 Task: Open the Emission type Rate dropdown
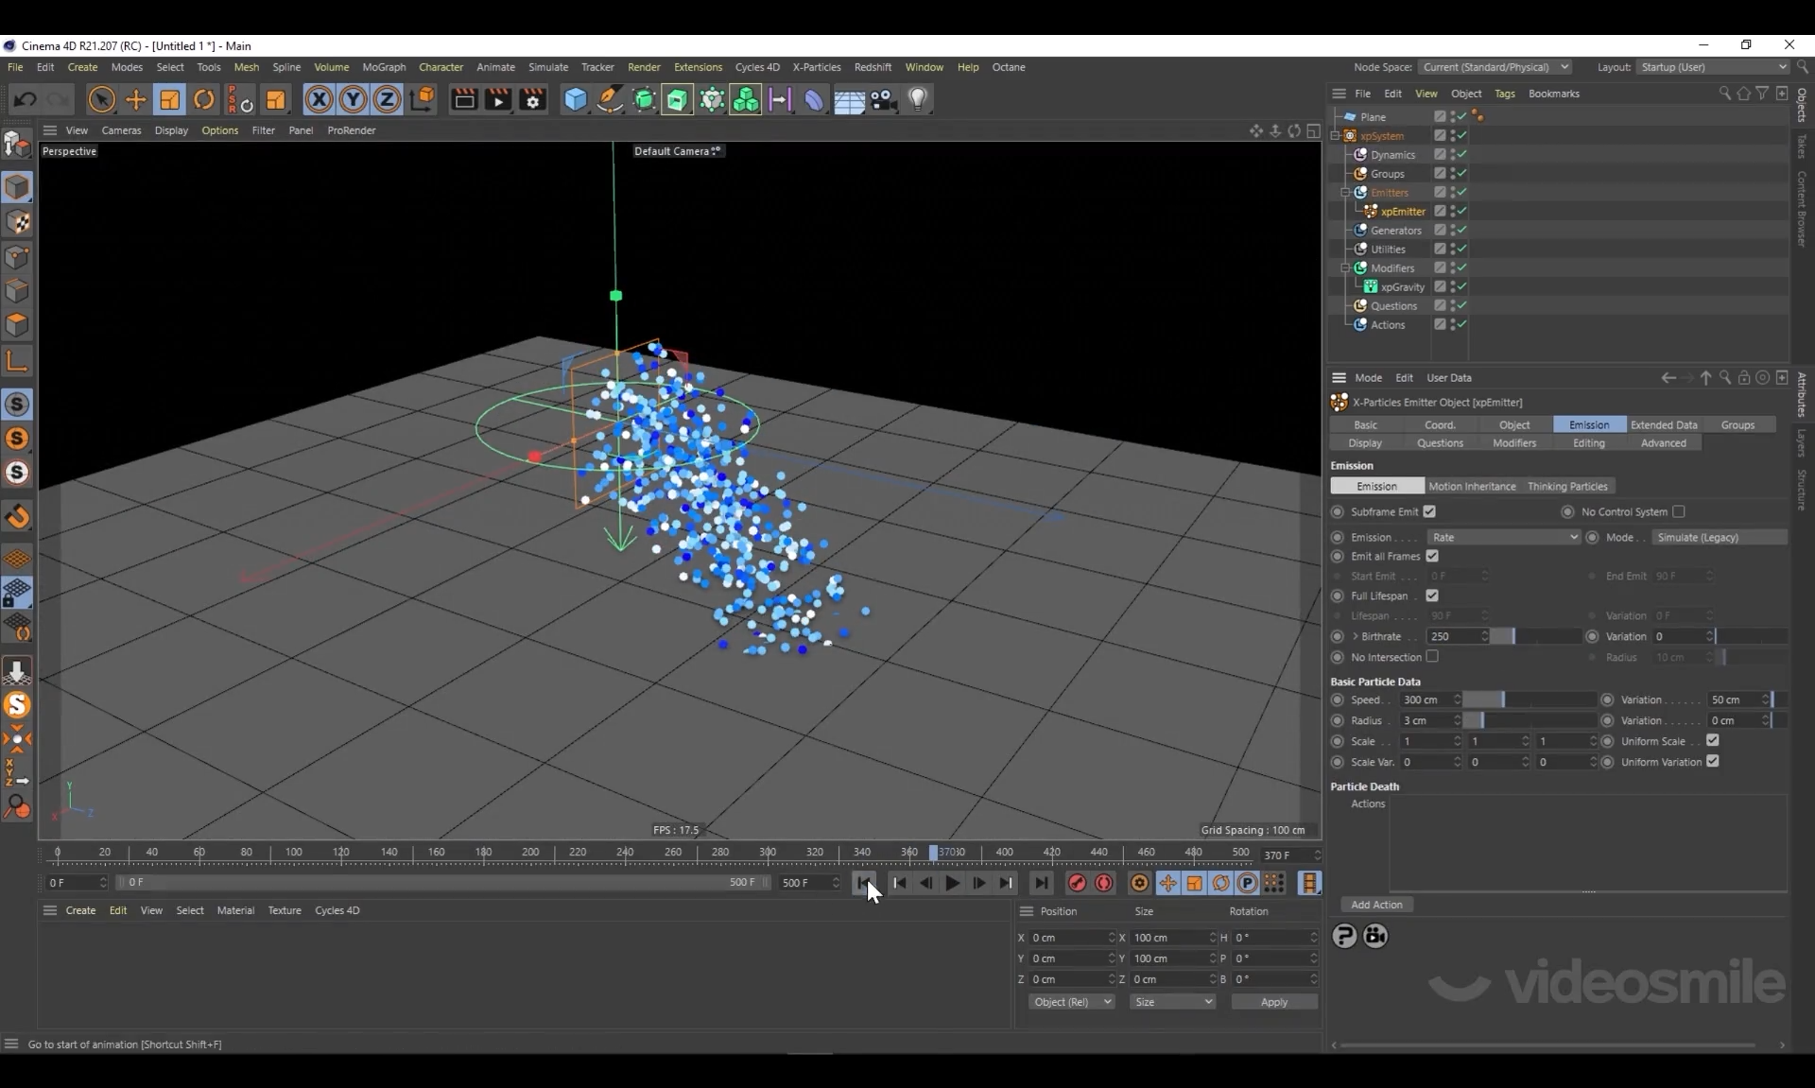1503,537
